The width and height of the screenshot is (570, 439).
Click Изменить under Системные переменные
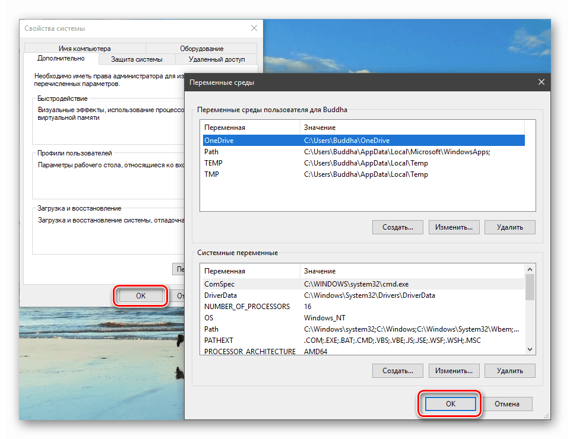click(454, 371)
